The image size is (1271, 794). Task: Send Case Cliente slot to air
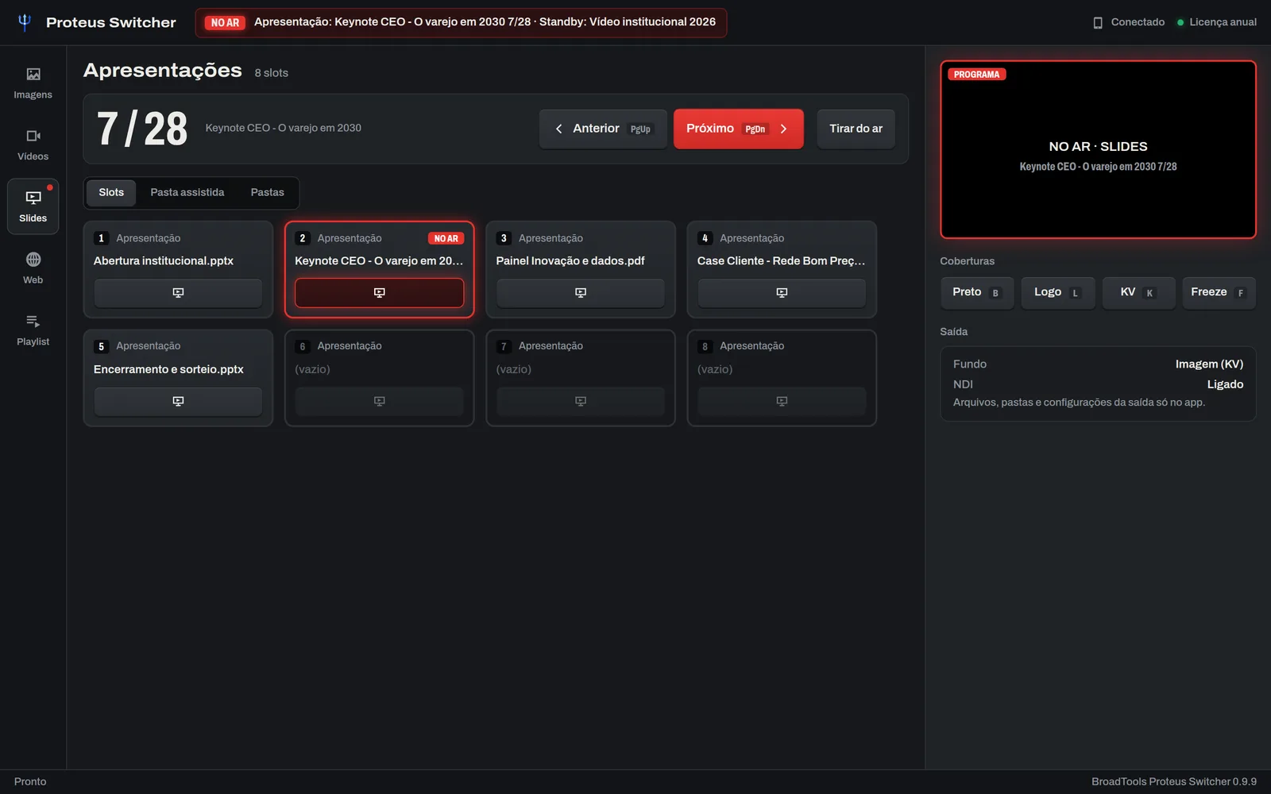coord(782,293)
